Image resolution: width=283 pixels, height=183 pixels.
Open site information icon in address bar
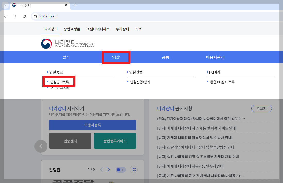[35, 16]
